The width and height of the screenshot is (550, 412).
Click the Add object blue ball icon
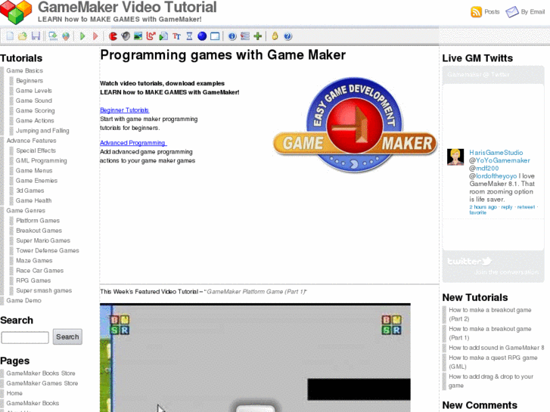[202, 36]
